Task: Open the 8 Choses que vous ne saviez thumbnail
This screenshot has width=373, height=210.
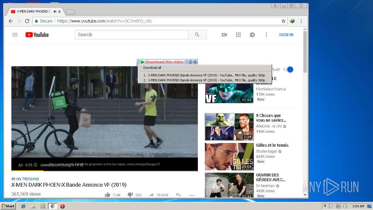Action: pyautogui.click(x=229, y=127)
